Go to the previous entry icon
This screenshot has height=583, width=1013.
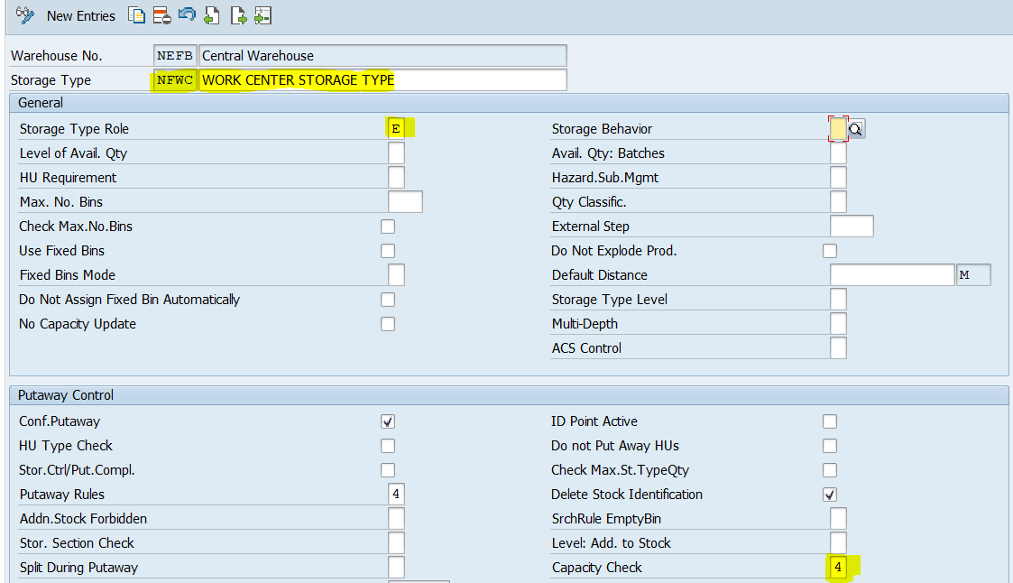pos(212,15)
